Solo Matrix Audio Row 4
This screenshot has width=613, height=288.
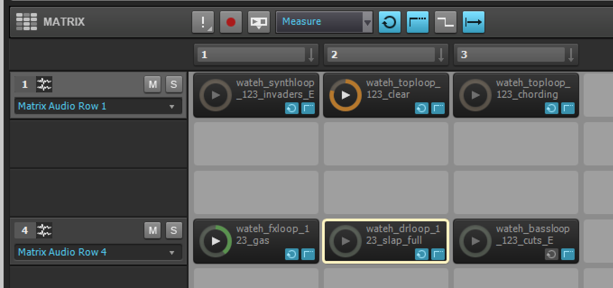pyautogui.click(x=174, y=230)
